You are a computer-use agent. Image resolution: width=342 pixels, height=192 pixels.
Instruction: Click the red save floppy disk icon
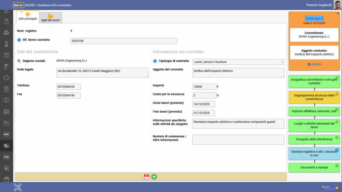pyautogui.click(x=147, y=177)
